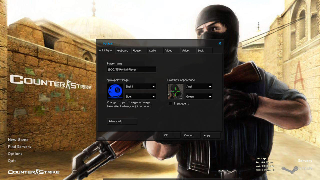Open the 8ball1 spraypaint image dropdown

point(140,87)
